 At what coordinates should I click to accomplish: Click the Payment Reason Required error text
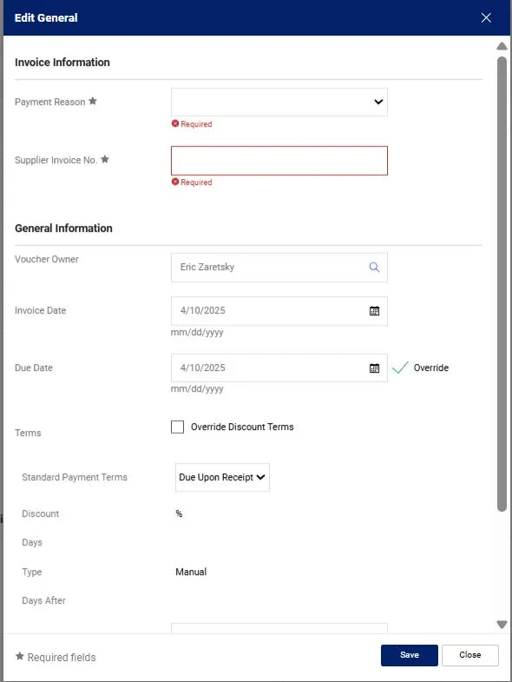click(x=196, y=124)
